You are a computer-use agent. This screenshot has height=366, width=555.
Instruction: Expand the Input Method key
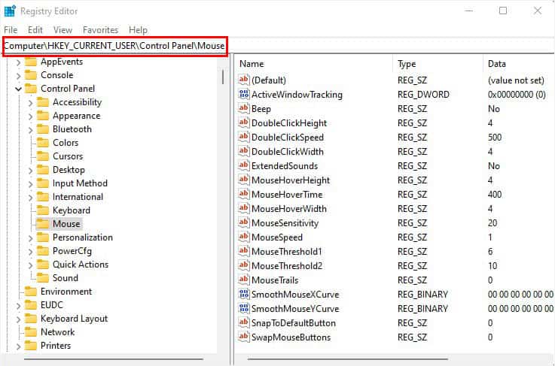point(30,183)
